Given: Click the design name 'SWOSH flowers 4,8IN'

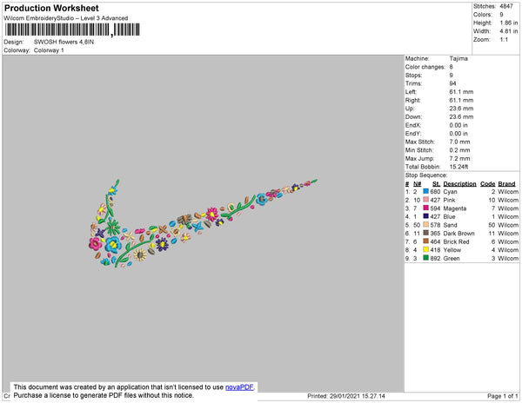Looking at the screenshot, I should (x=64, y=42).
